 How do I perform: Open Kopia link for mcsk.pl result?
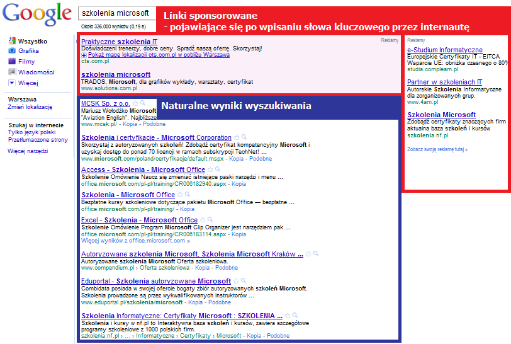click(130, 124)
